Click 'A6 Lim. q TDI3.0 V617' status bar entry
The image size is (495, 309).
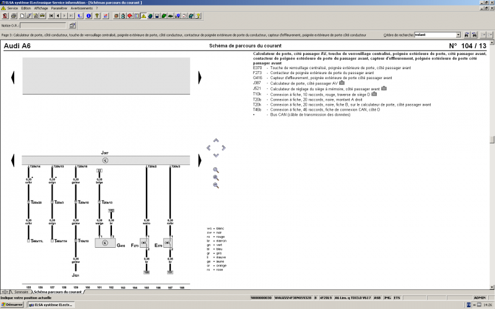[x=353, y=298]
